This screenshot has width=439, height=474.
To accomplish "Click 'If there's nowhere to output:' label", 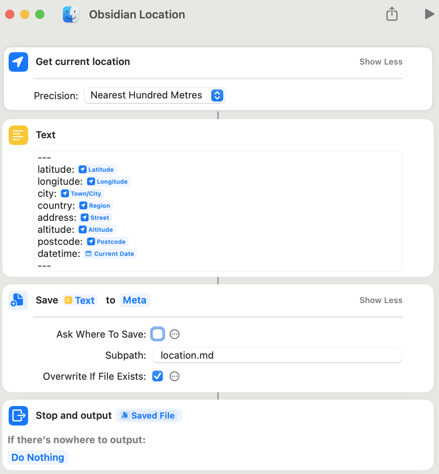I will click(77, 440).
